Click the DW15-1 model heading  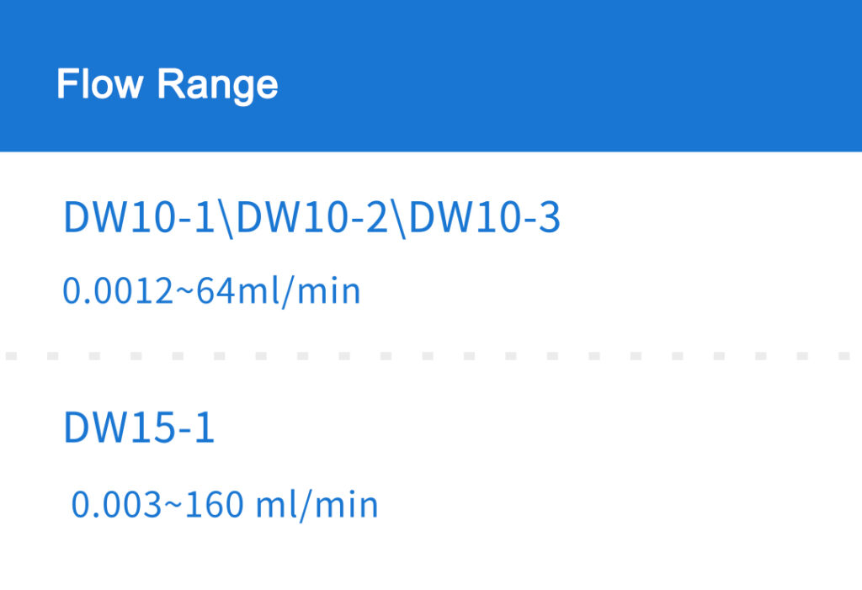[139, 428]
